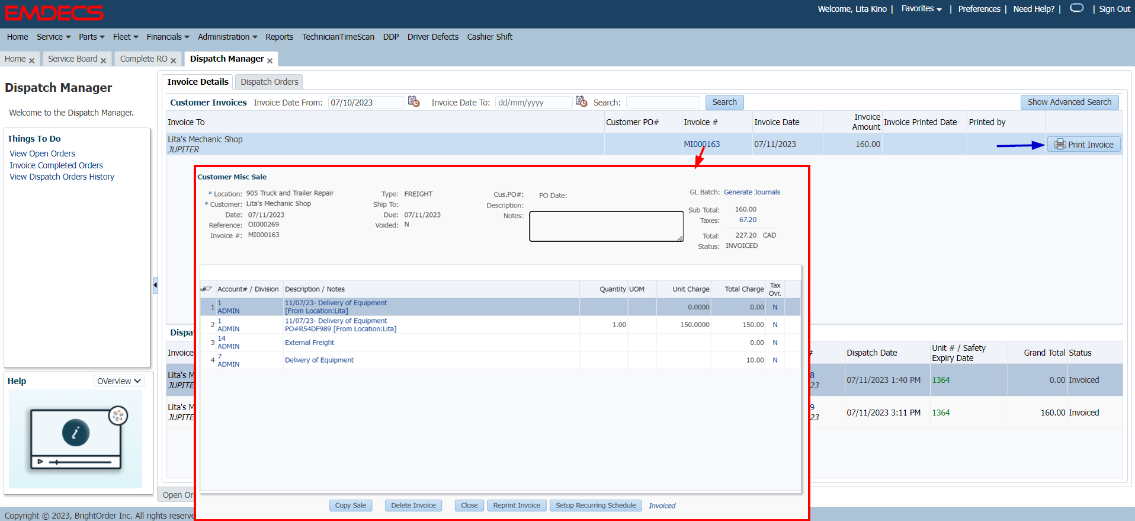Click the Show Advanced Search button

(x=1069, y=102)
